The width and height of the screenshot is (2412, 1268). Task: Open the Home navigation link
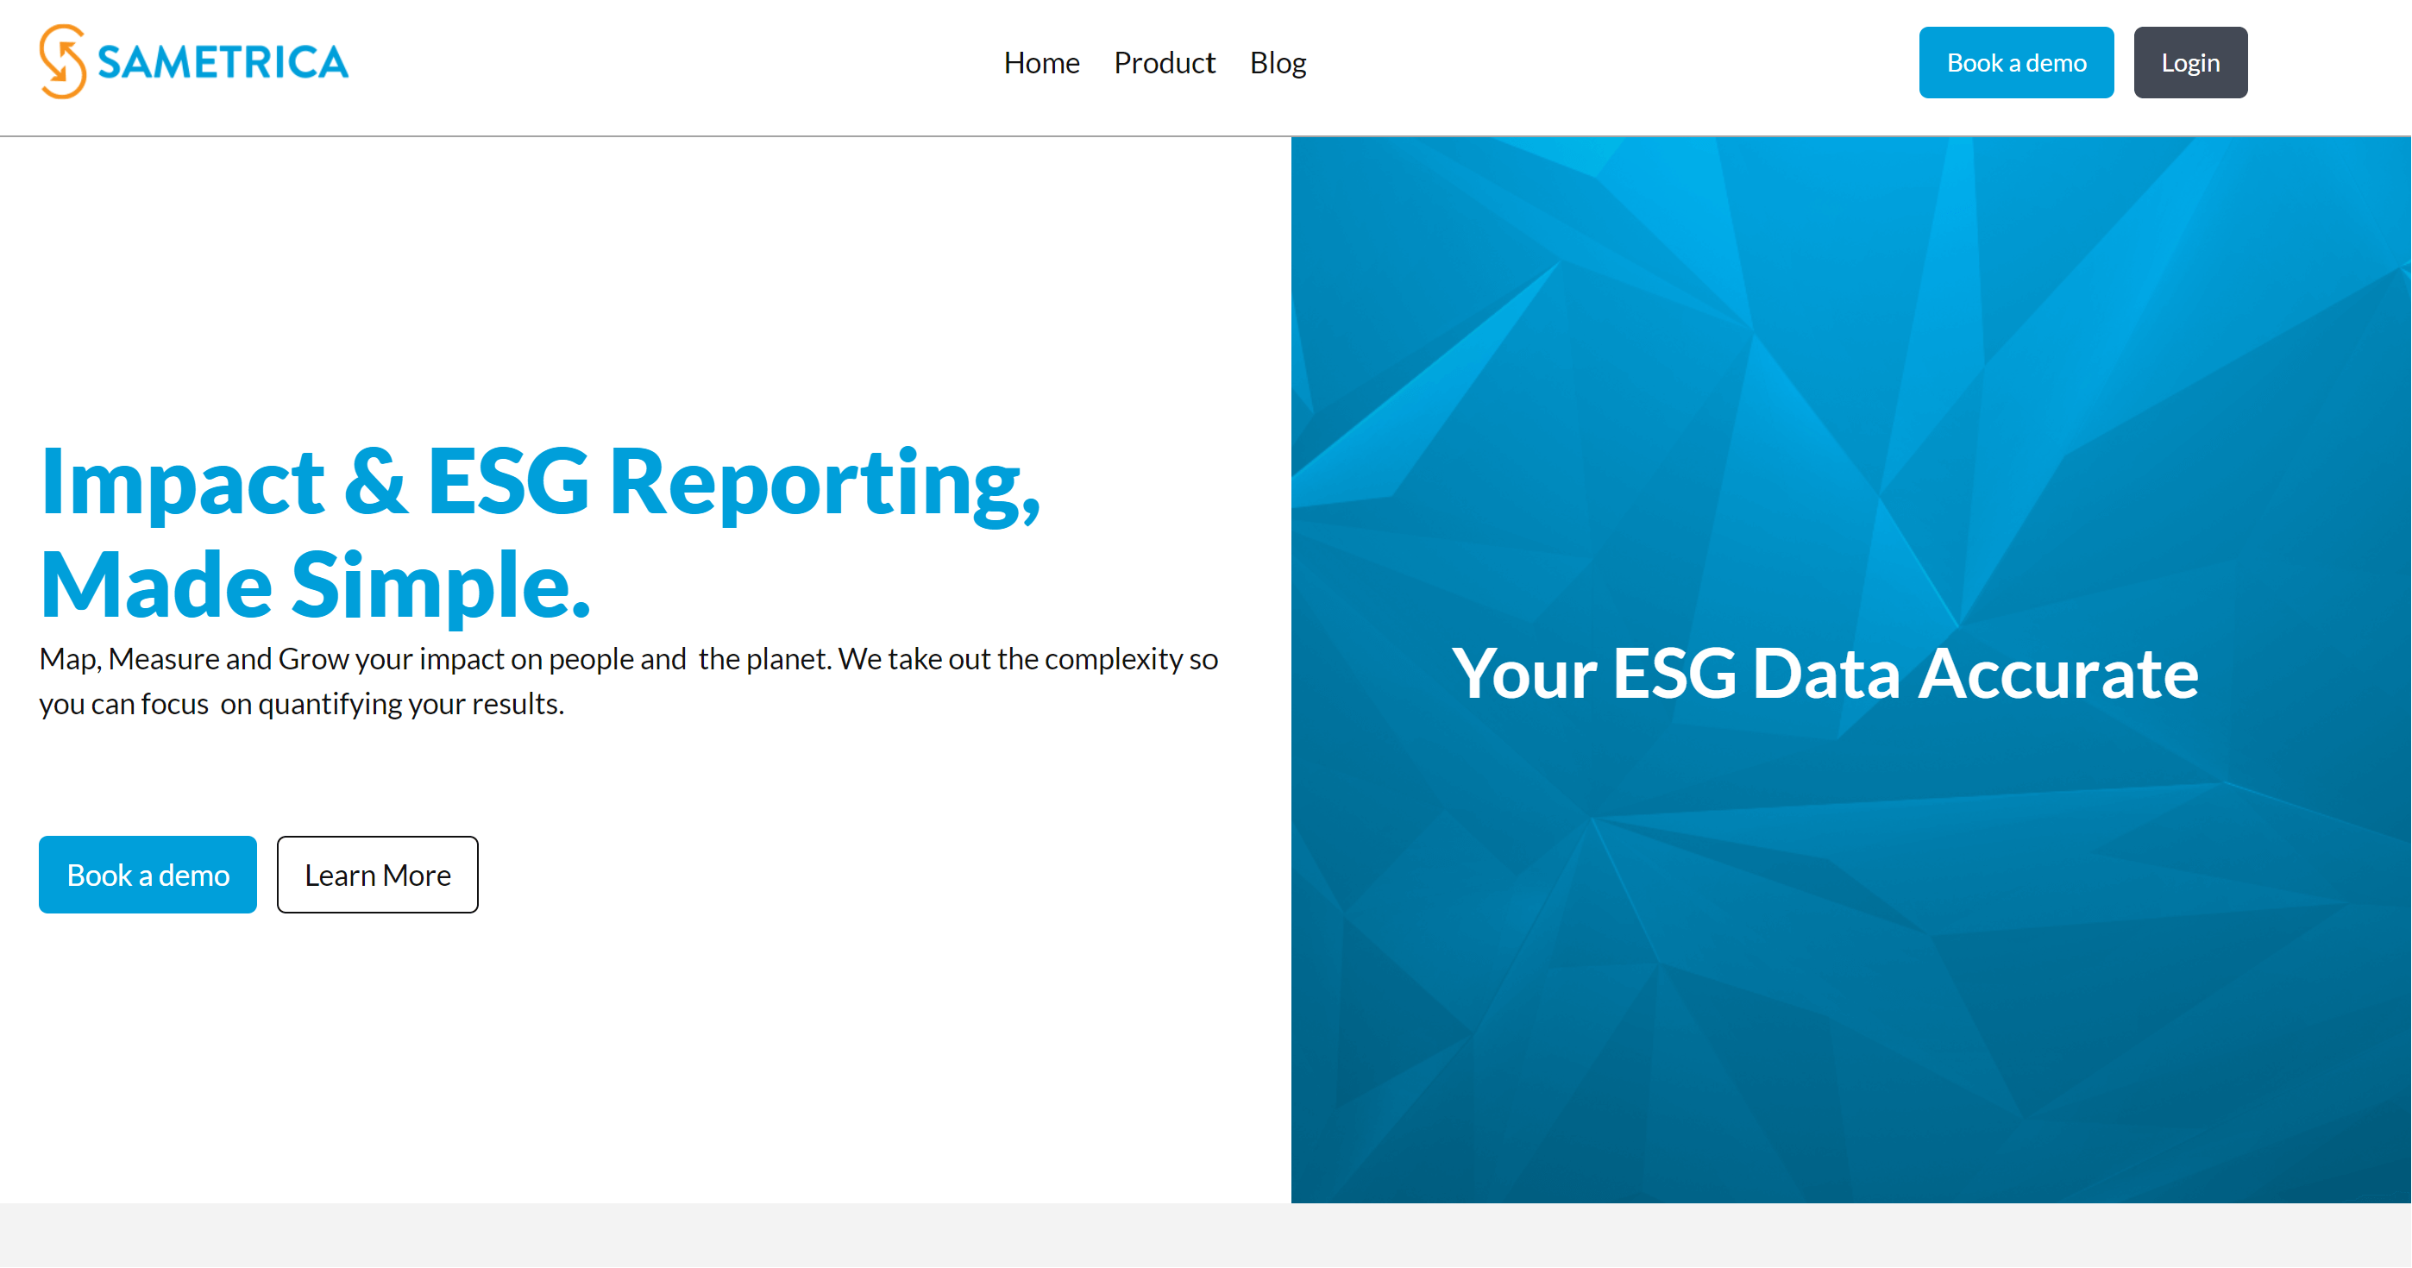point(1041,63)
